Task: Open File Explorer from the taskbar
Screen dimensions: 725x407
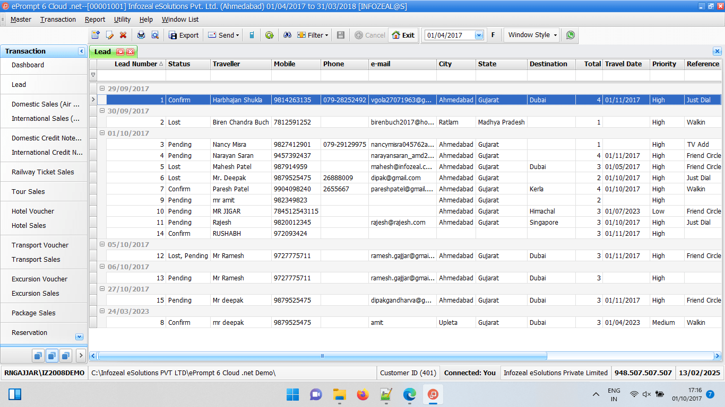Action: [x=339, y=394]
